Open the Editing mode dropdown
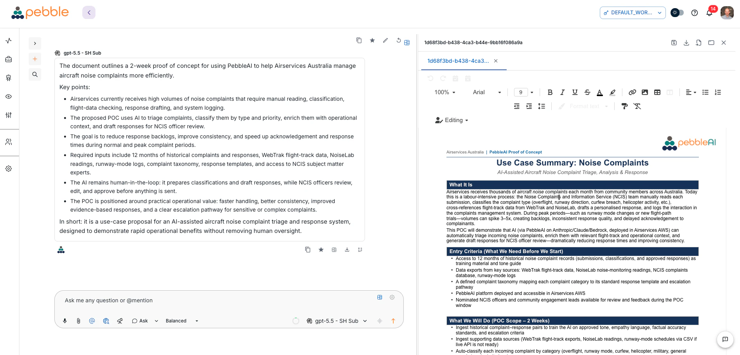This screenshot has width=740, height=355. [452, 120]
